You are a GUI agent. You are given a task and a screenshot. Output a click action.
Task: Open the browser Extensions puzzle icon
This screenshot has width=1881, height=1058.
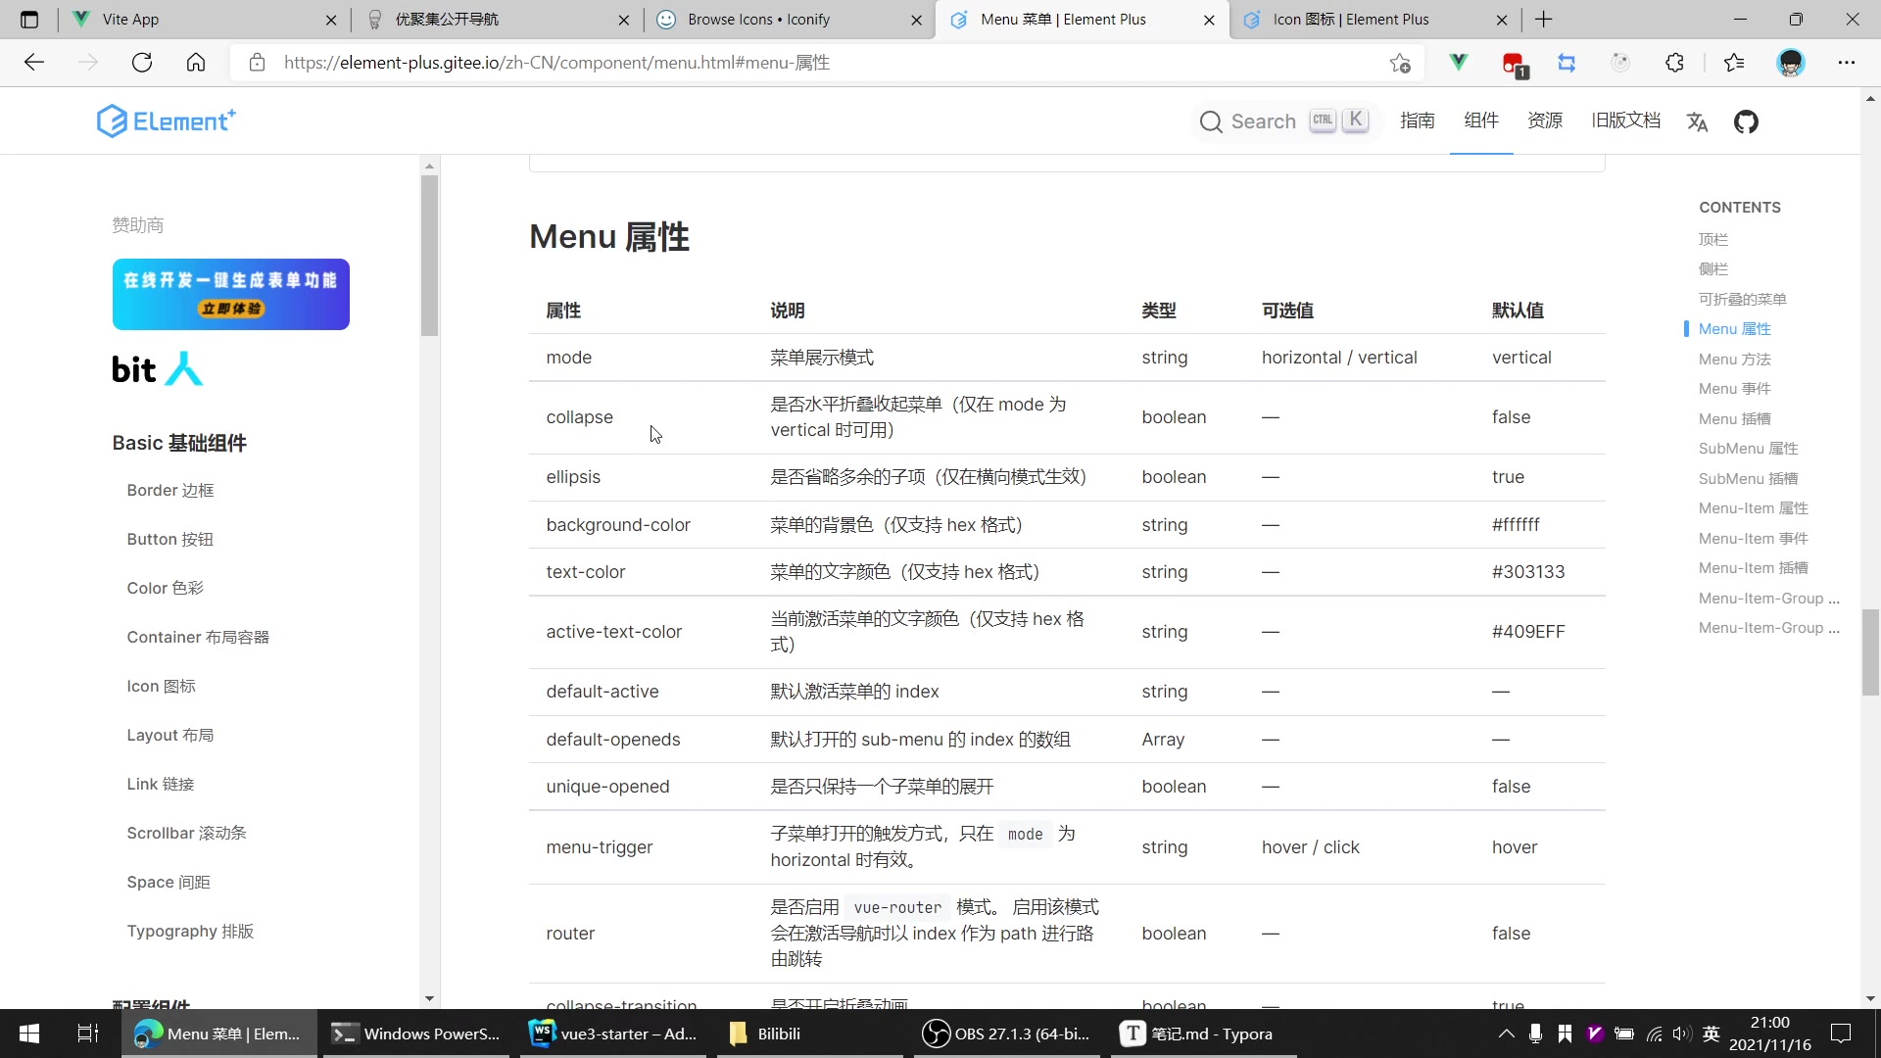(x=1674, y=62)
